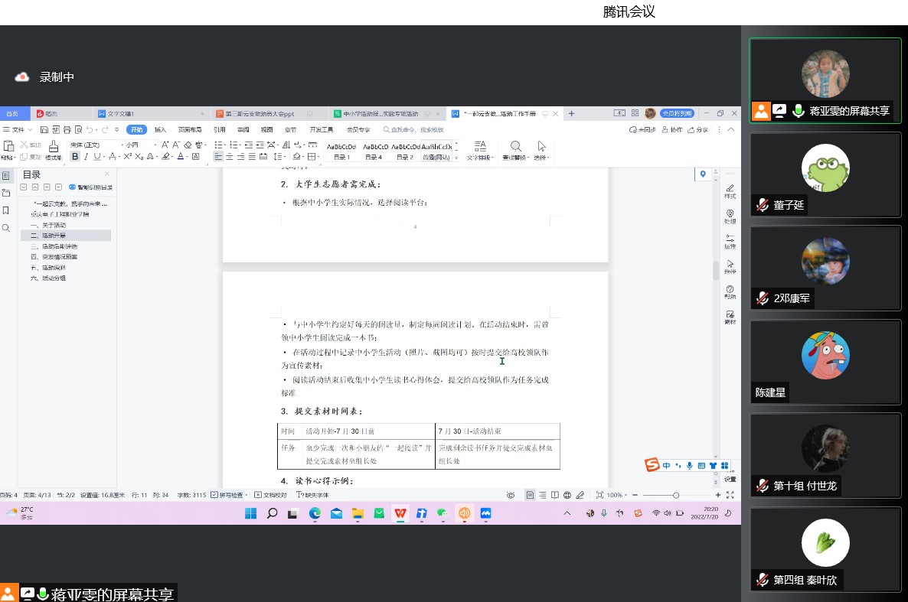Toggle bold formatting in the ribbon
The height and width of the screenshot is (602, 908).
point(75,157)
